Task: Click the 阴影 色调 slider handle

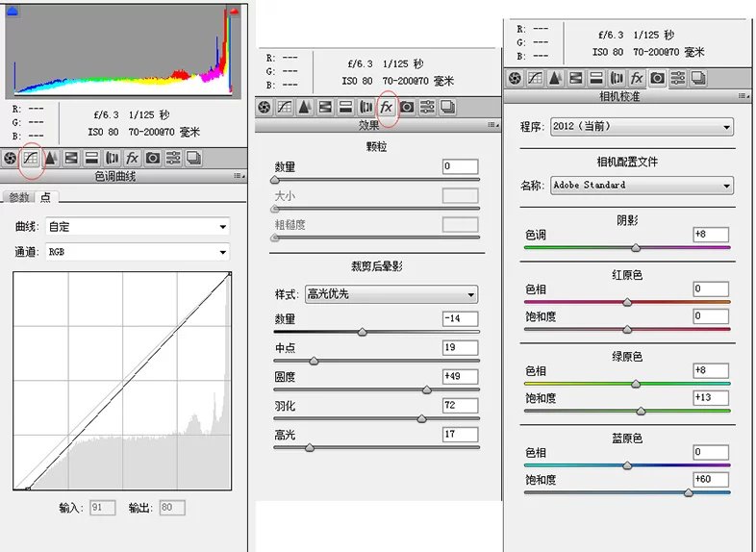Action: (636, 248)
